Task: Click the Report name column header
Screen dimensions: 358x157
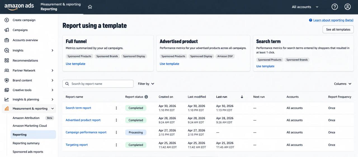Action: tap(74, 97)
